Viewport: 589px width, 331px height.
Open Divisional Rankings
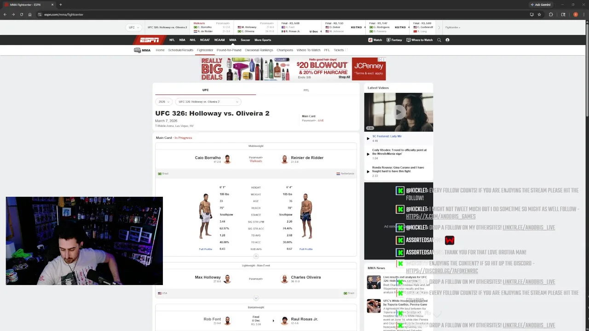coord(259,50)
